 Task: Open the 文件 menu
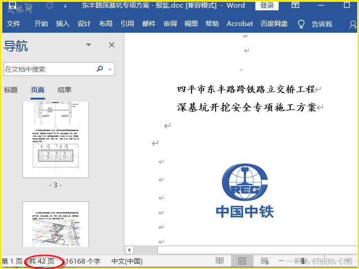(13, 24)
